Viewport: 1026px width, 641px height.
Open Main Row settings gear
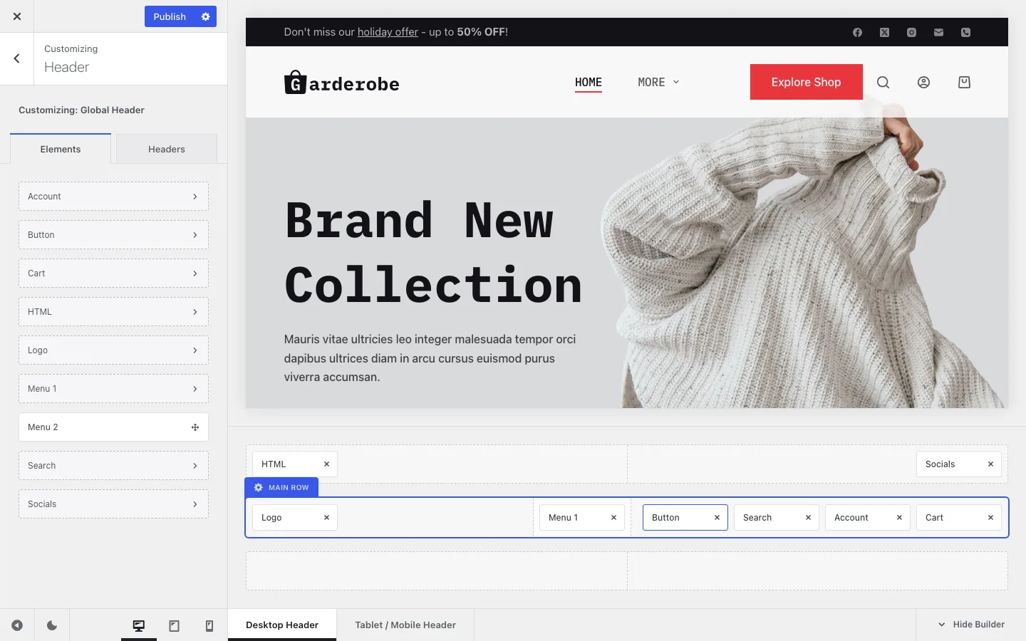coord(259,487)
